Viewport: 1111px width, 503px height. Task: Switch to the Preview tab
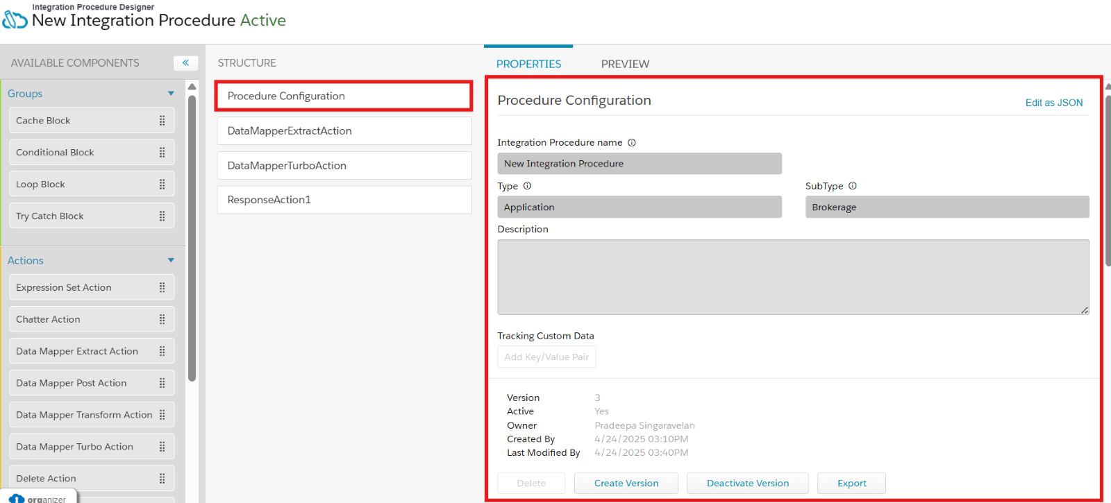click(x=625, y=64)
